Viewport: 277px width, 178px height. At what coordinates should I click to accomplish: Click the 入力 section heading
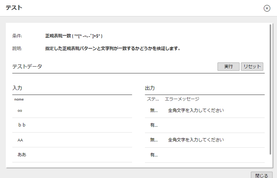coord(17,88)
